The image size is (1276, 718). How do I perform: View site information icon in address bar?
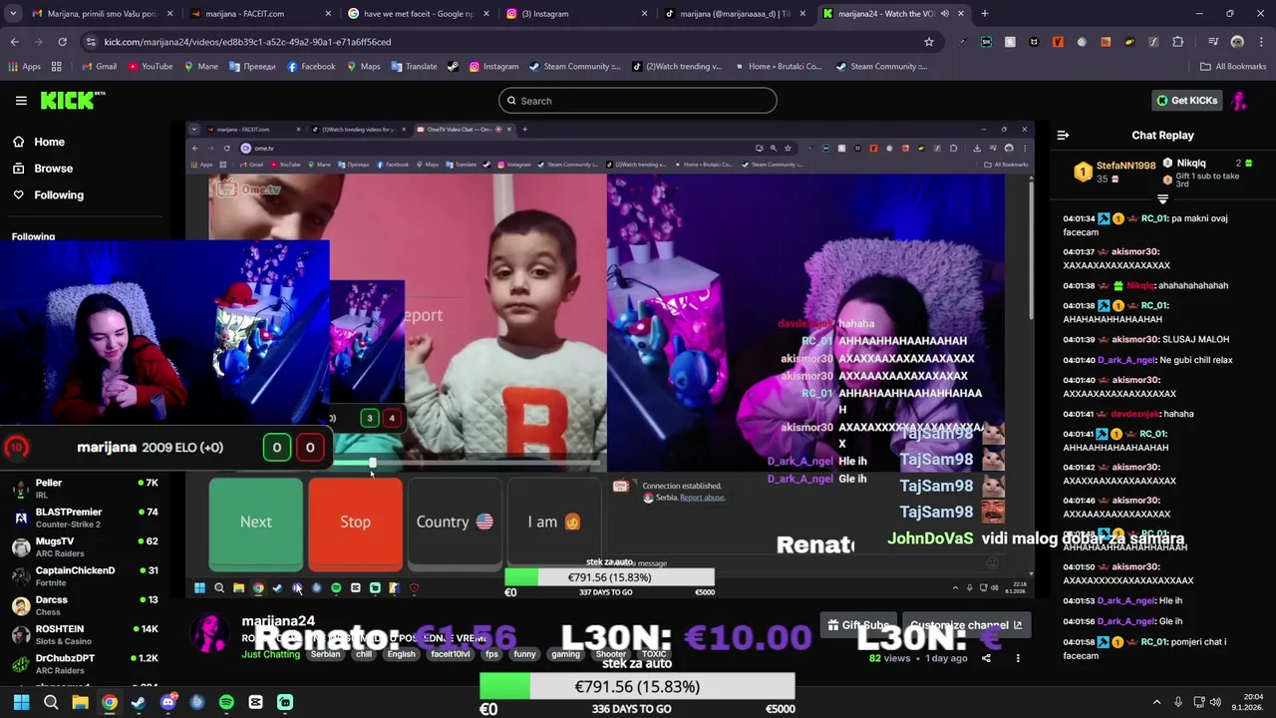point(92,42)
